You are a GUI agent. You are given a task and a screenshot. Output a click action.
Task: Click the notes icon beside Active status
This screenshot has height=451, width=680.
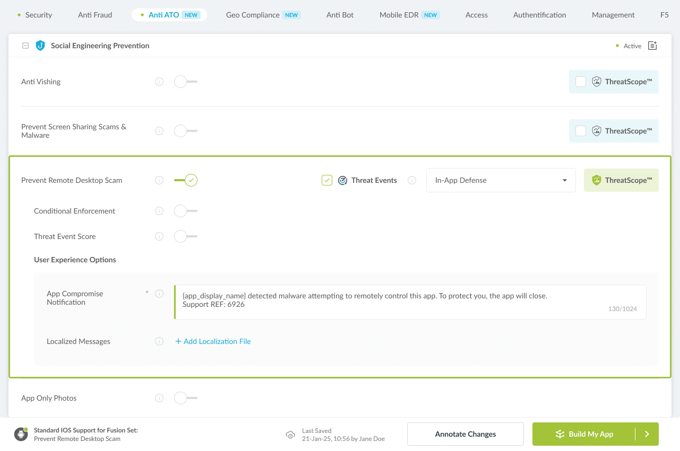652,46
